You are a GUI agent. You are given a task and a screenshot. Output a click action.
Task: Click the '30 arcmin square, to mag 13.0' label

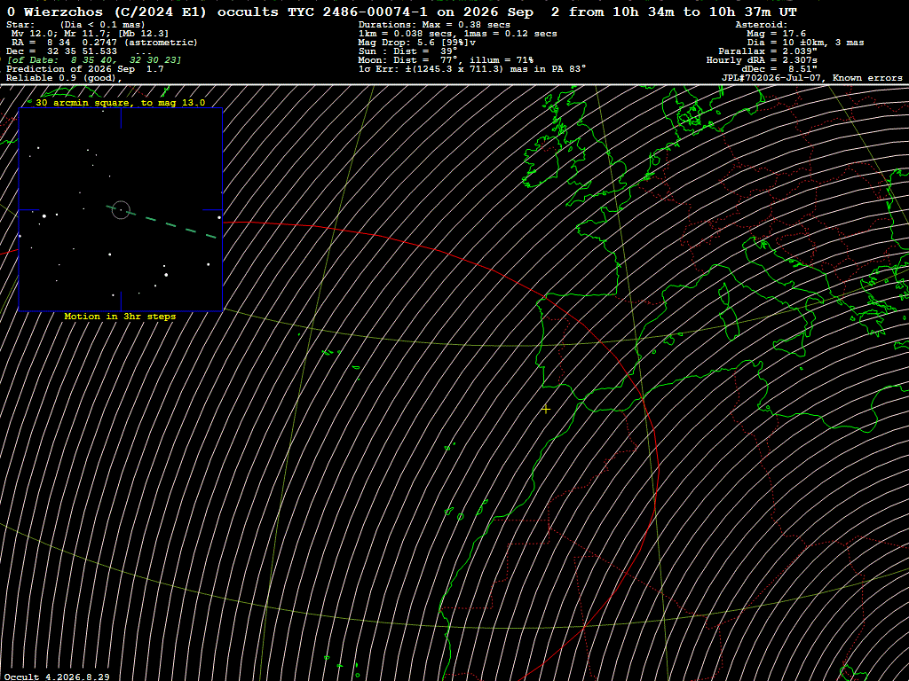pyautogui.click(x=120, y=103)
